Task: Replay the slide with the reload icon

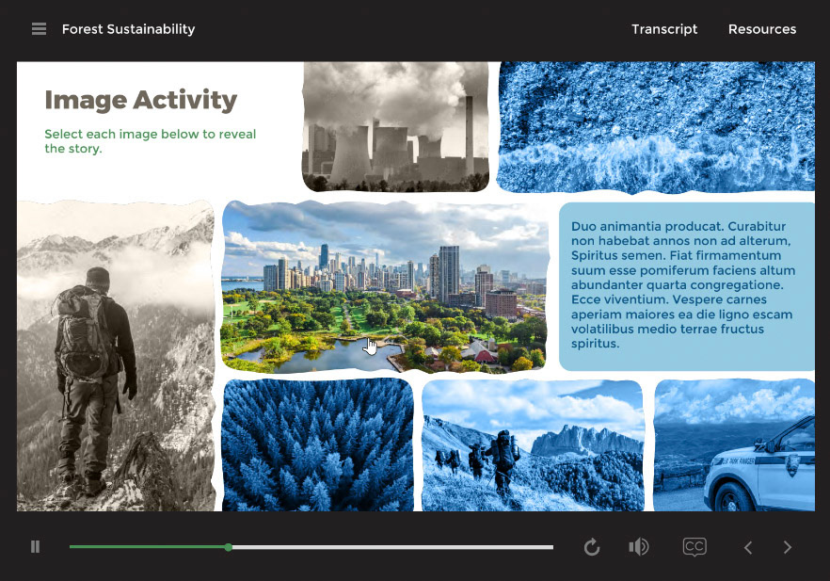Action: 592,546
